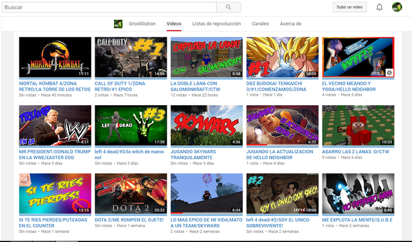Viewport: 412px width, 242px height.
Task: Click title ME EXPLOTA LA MENTE/Q.U.B.E
Action: 357,220
